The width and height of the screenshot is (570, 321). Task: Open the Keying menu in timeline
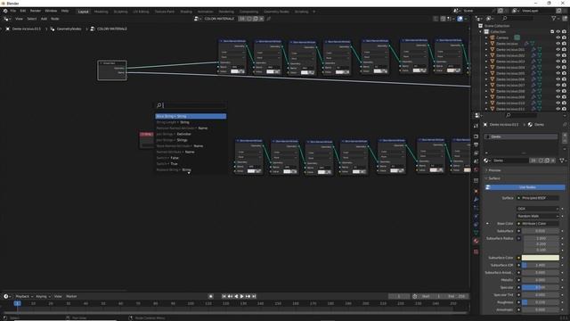(43, 296)
